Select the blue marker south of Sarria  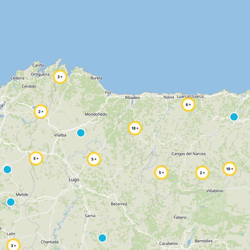point(102,238)
